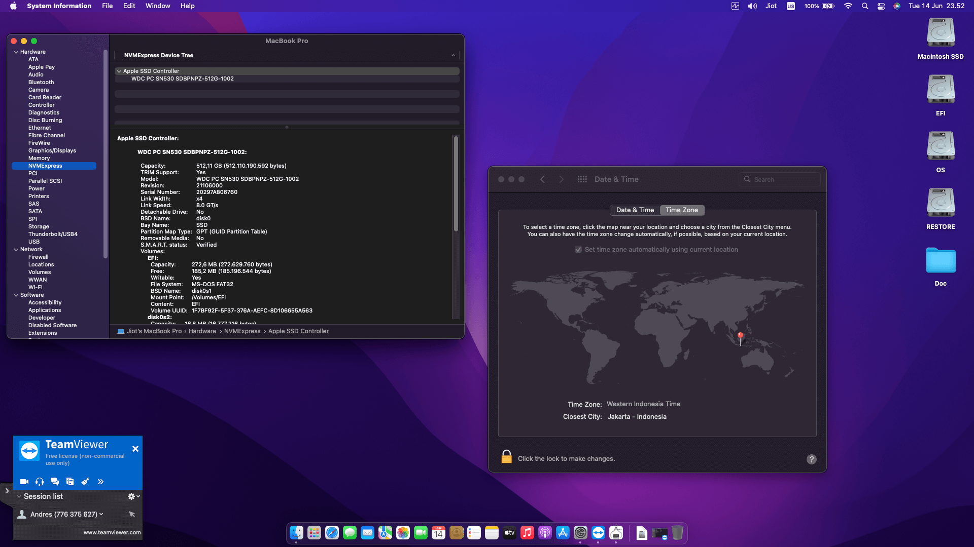The width and height of the screenshot is (974, 547).
Task: Switch to the Date & Time tab
Action: click(x=635, y=210)
